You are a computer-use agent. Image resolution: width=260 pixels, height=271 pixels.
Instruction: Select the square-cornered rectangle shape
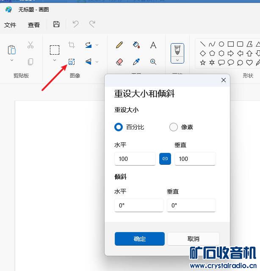[x=231, y=44]
